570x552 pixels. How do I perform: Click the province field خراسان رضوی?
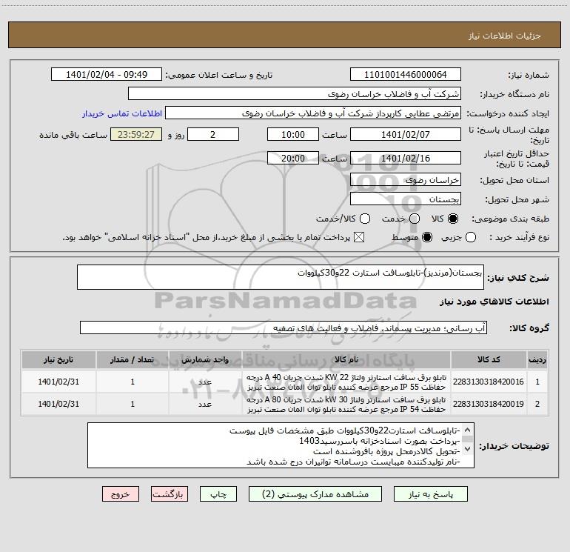click(406, 179)
